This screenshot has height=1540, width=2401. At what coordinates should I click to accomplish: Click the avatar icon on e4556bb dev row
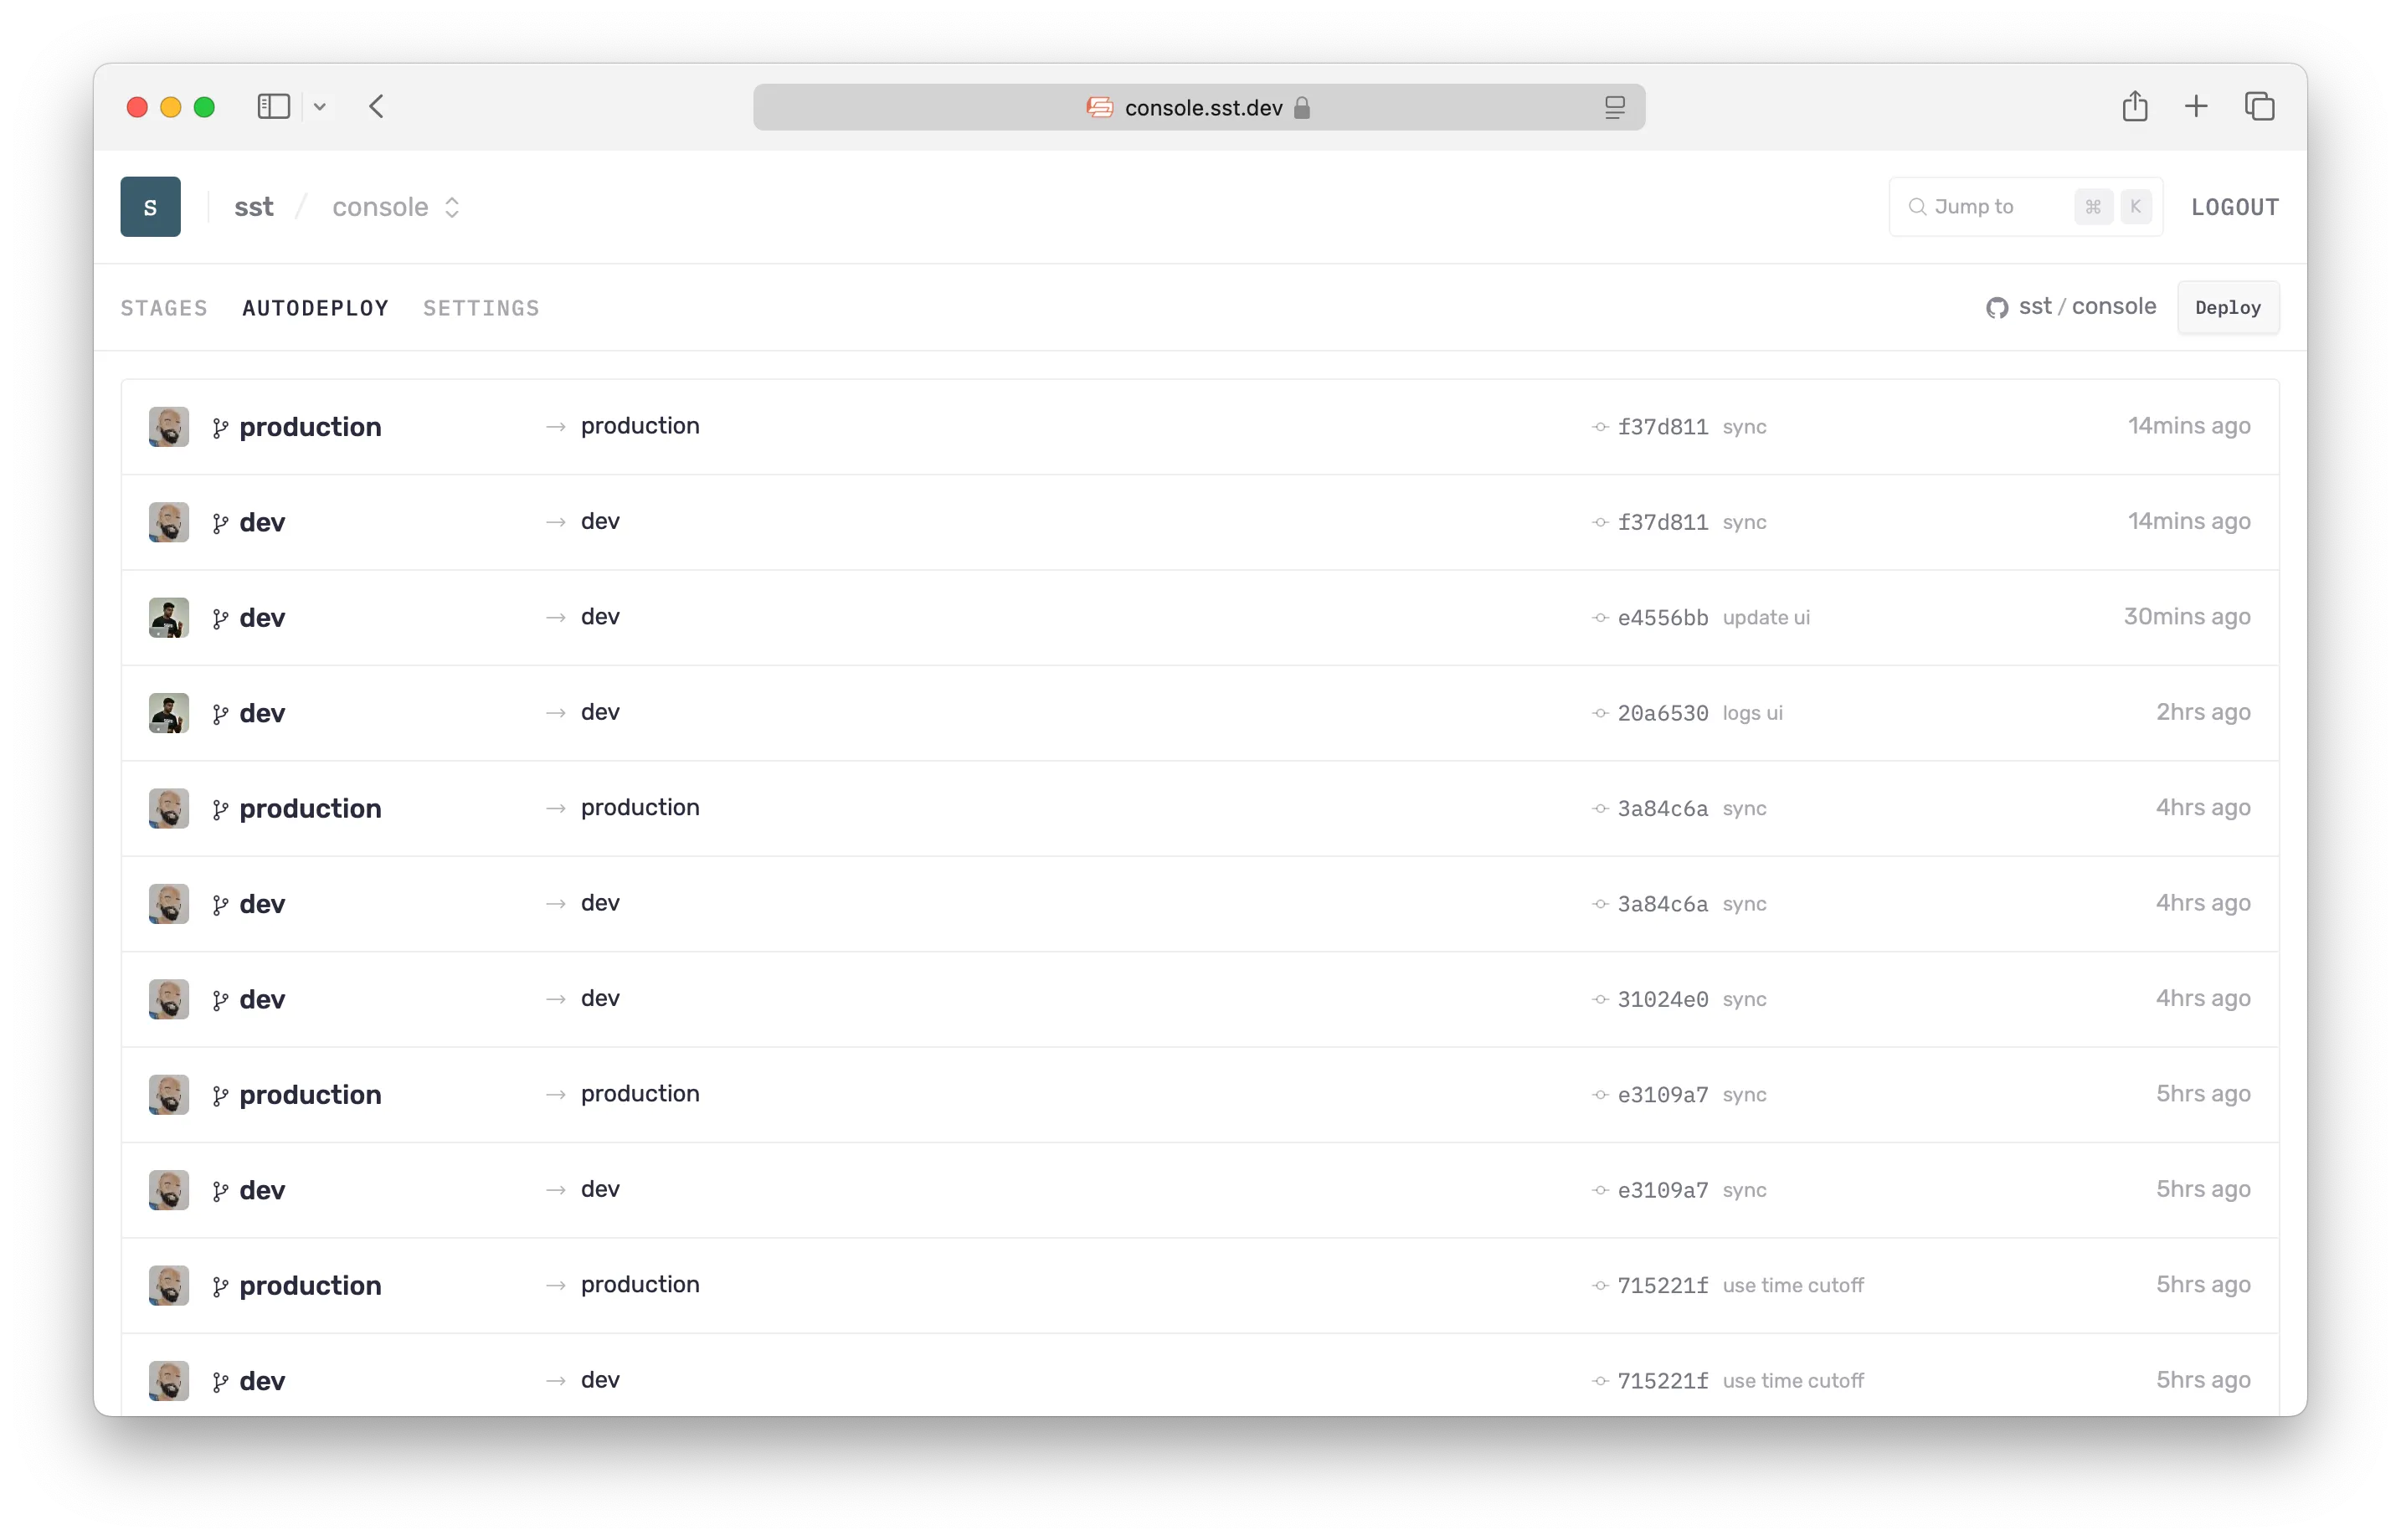click(170, 616)
